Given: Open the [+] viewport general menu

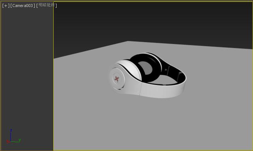Looking at the screenshot, I should 6,6.
